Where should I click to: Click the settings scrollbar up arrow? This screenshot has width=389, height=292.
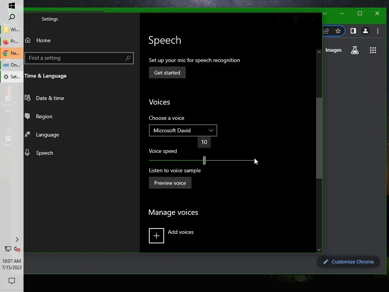(319, 52)
